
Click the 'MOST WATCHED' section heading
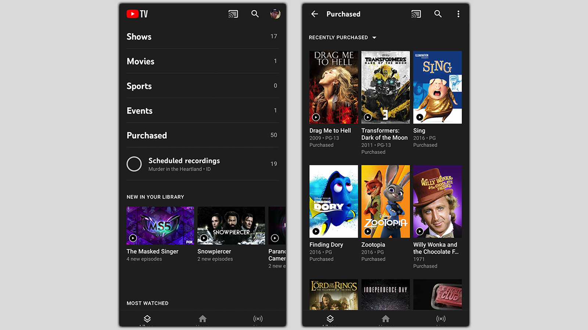pos(147,303)
